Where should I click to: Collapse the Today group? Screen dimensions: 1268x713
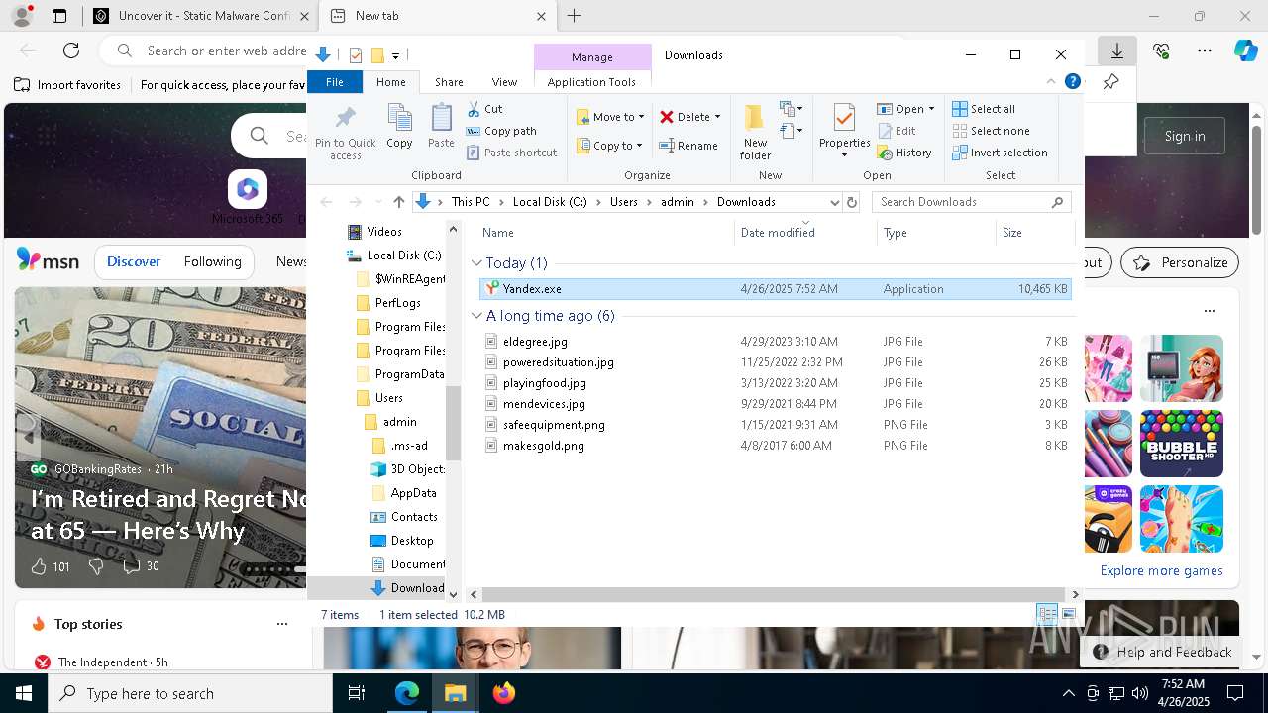(476, 263)
